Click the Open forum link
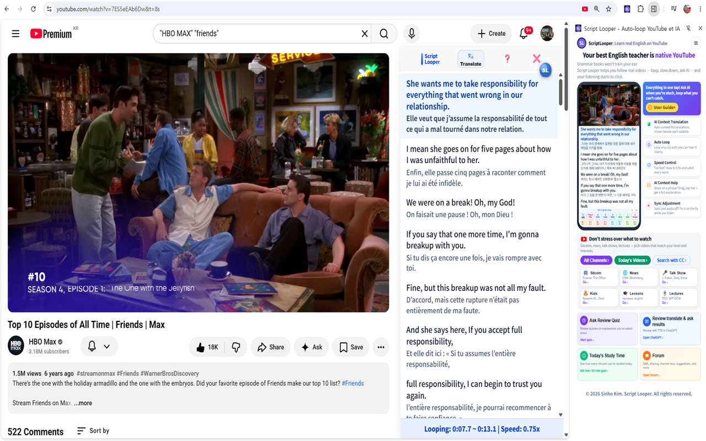The width and height of the screenshot is (706, 441). (651, 375)
